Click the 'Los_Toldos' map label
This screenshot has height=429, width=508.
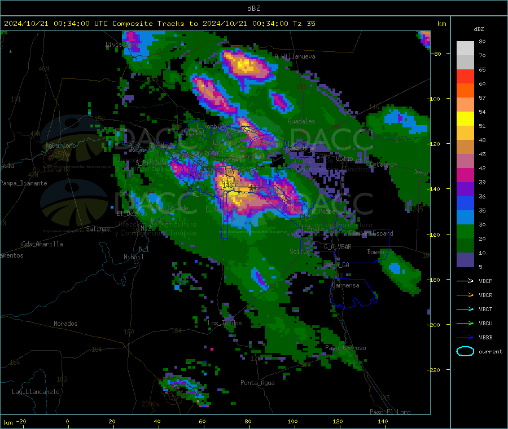[225, 323]
